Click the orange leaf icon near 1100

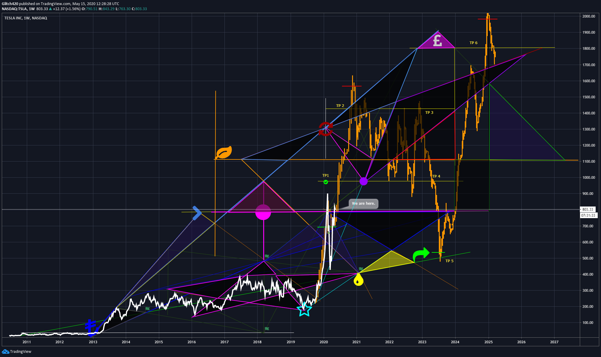point(224,152)
